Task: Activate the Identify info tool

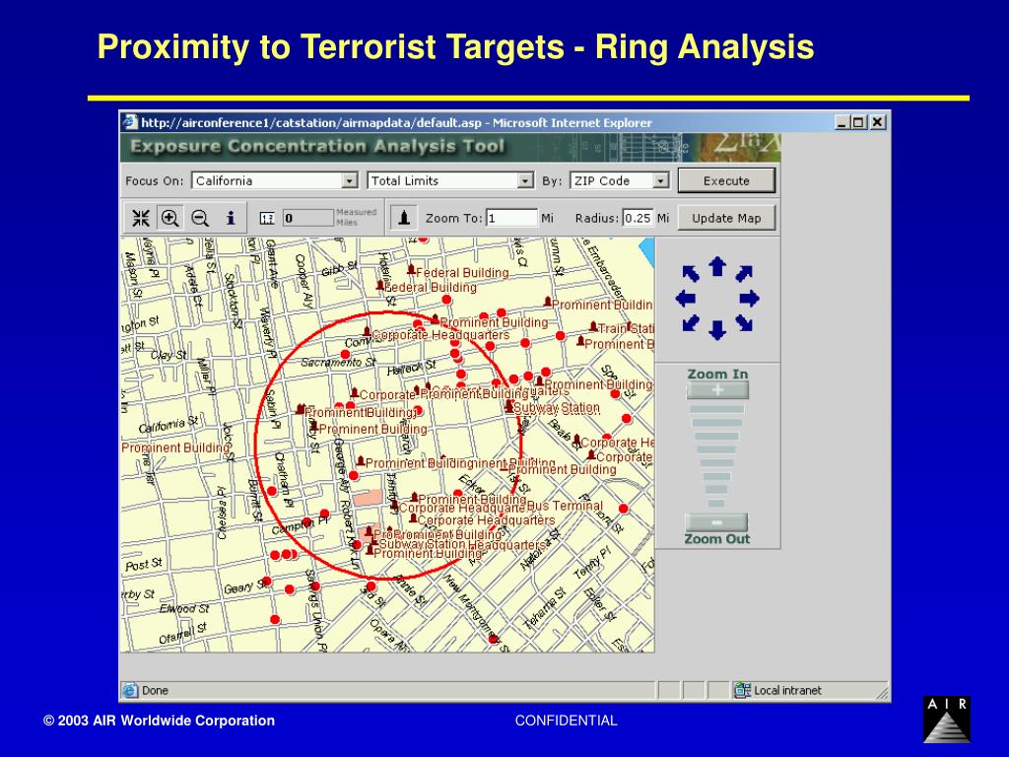Action: 231,218
